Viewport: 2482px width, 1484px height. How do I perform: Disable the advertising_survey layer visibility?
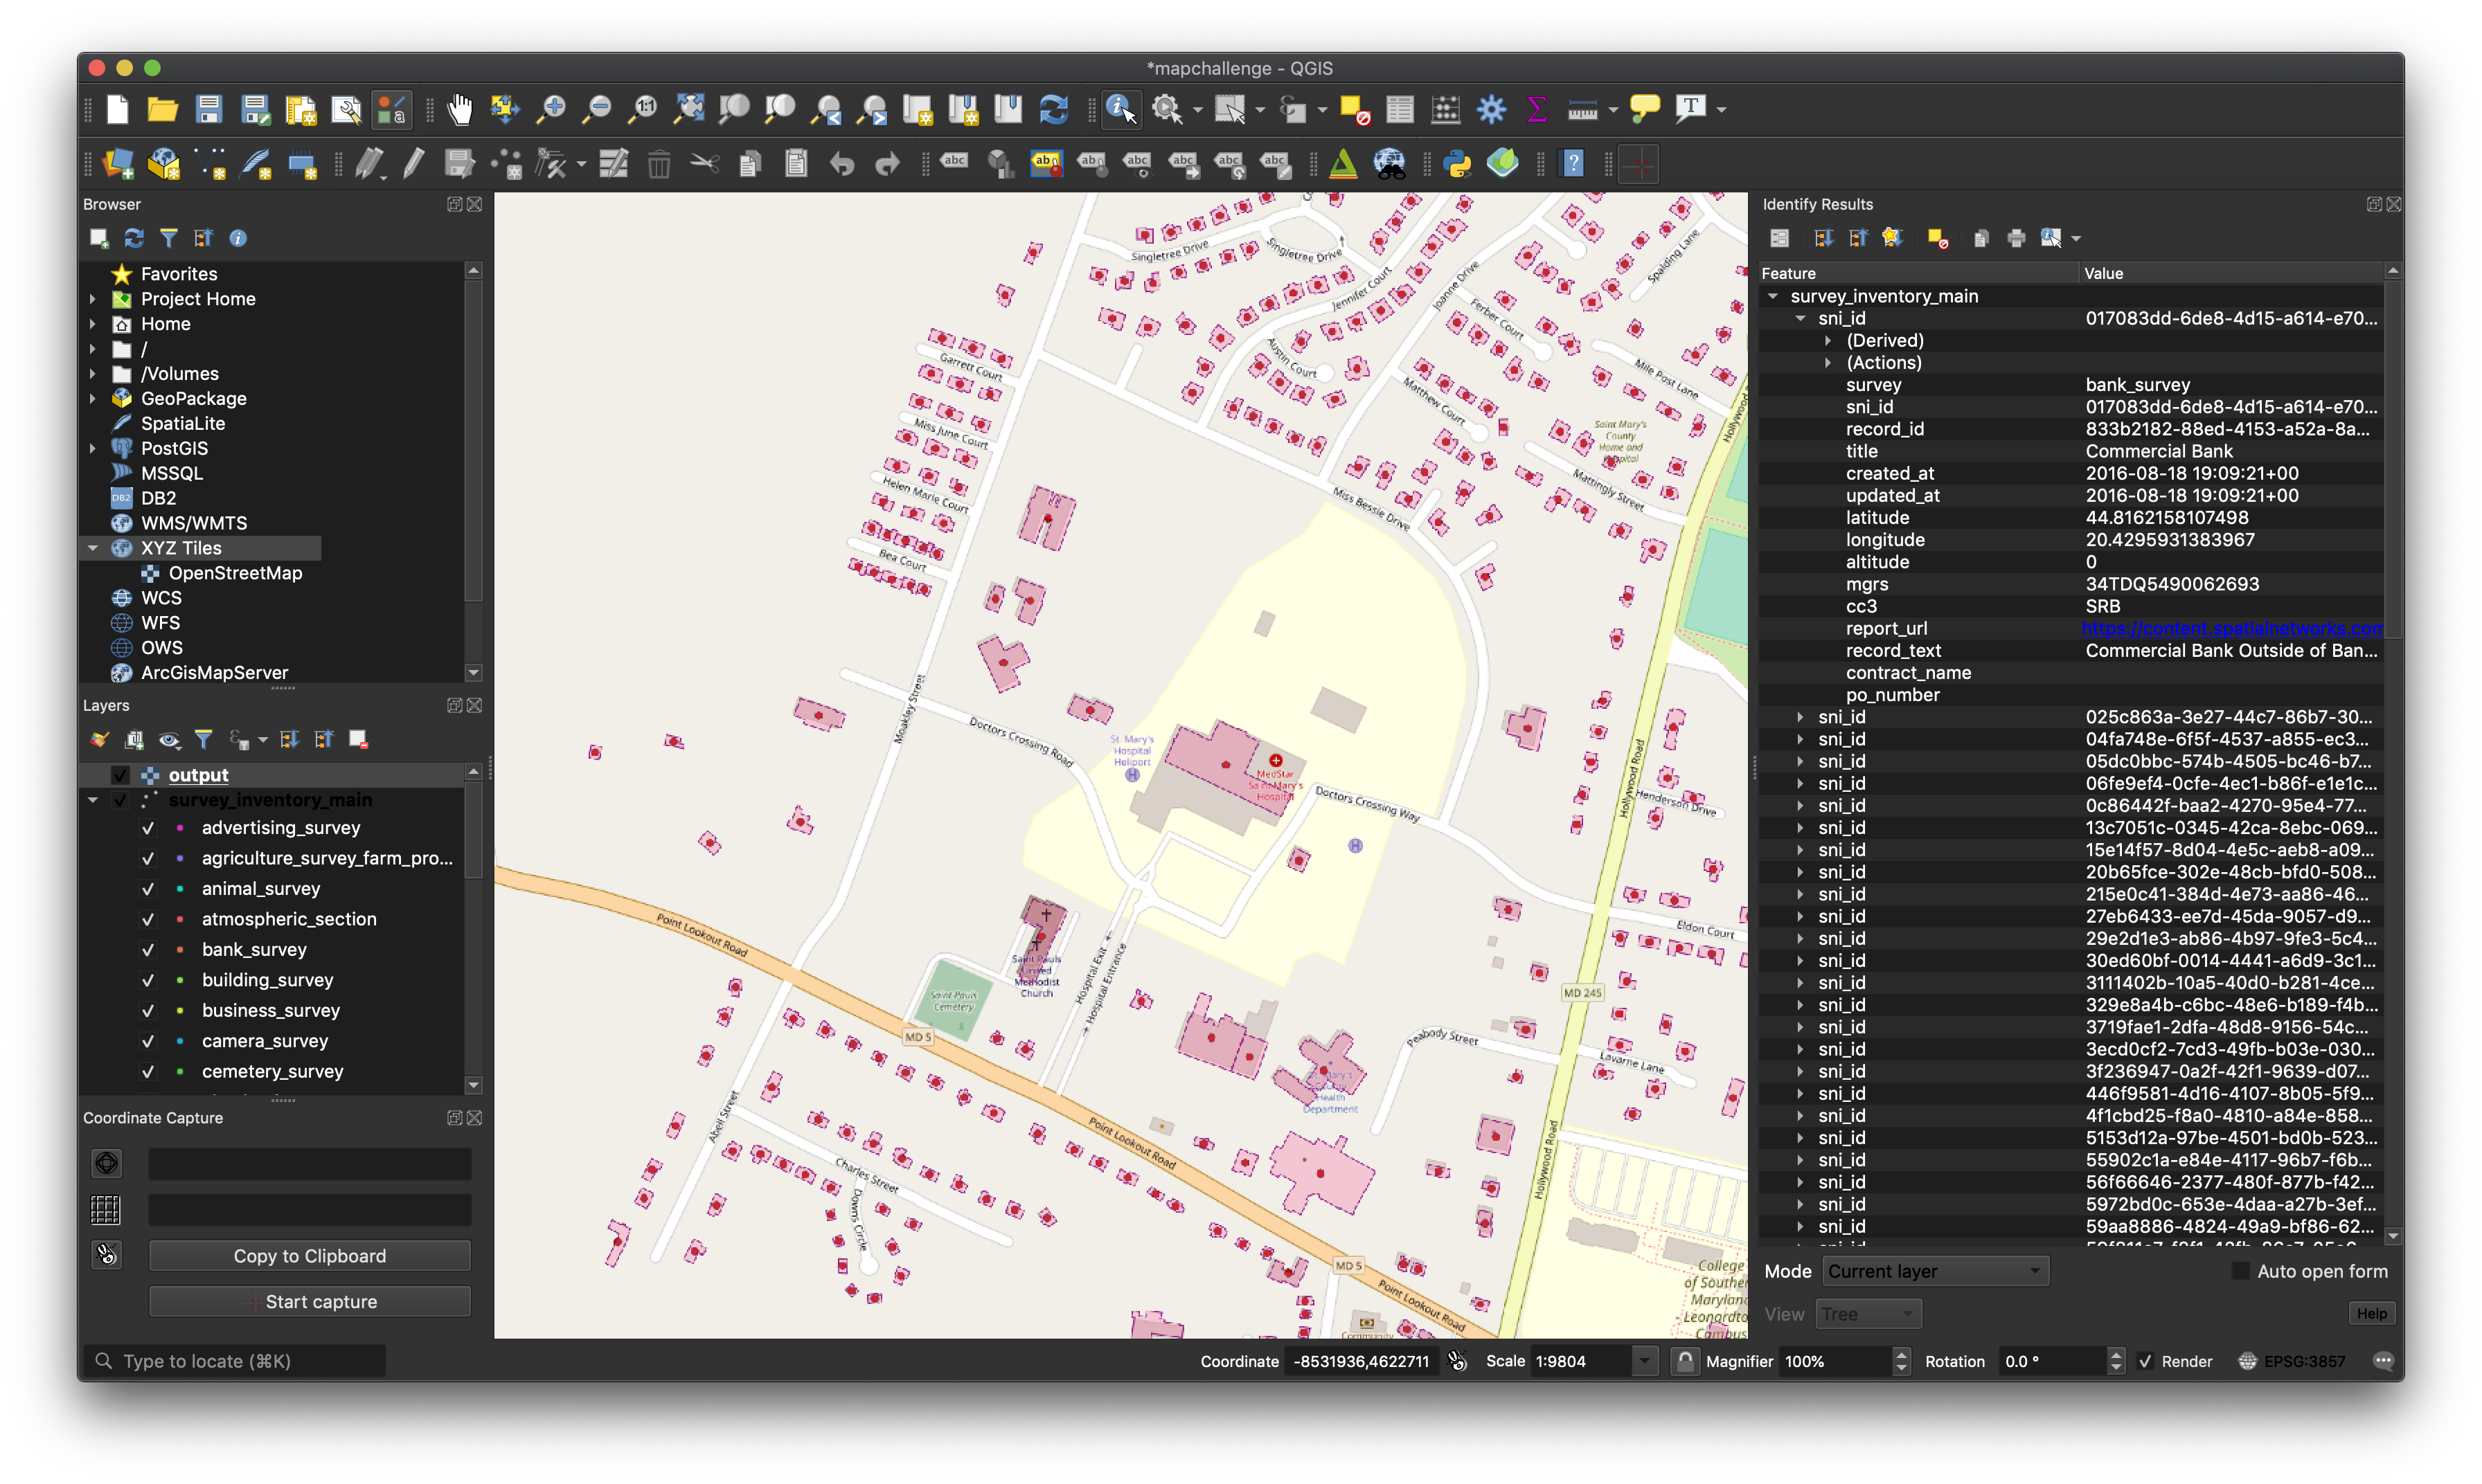click(148, 828)
